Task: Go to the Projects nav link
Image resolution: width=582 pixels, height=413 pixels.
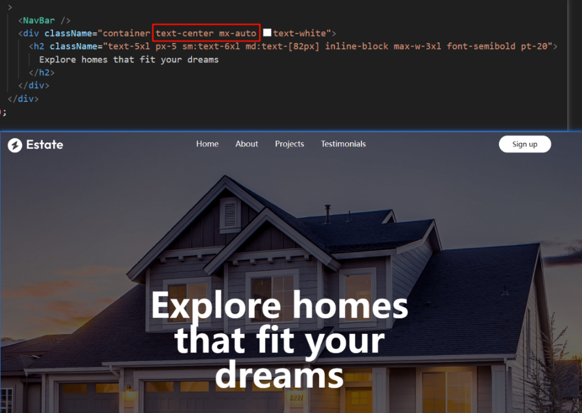Action: pos(290,144)
